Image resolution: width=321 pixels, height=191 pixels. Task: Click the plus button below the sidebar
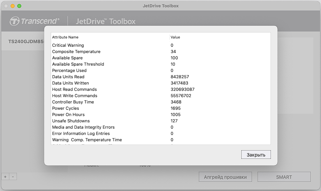click(5, 177)
